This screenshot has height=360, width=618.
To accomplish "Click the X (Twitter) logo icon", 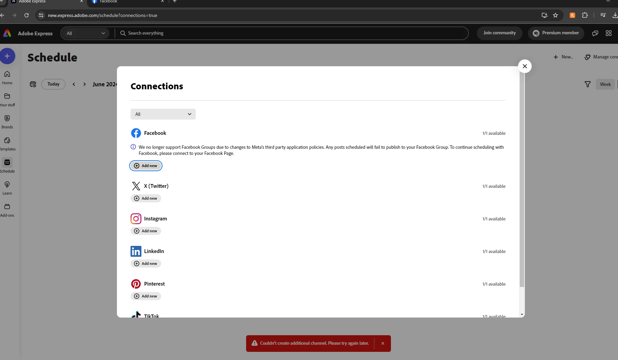I will point(136,186).
